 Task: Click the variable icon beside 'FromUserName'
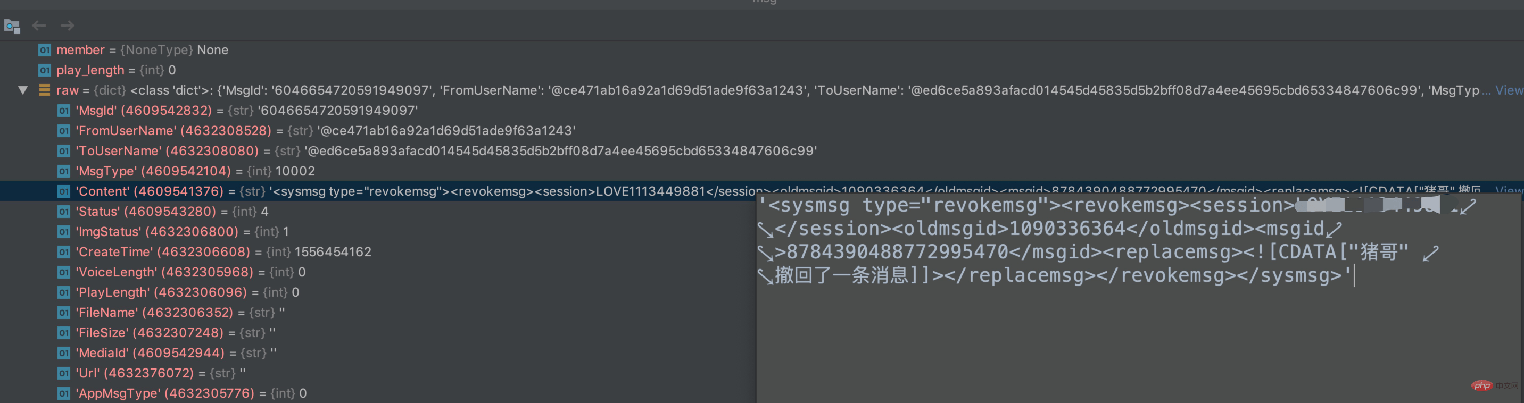point(64,131)
